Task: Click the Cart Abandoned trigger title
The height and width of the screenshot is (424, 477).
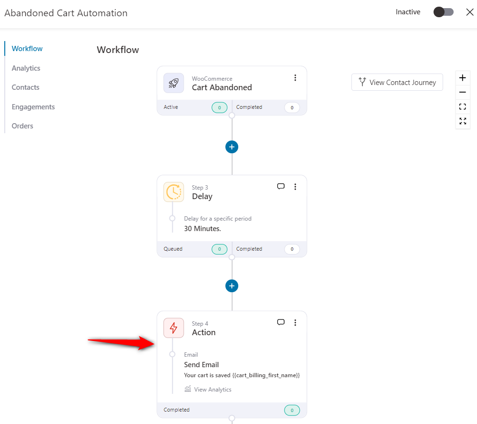Action: 222,87
